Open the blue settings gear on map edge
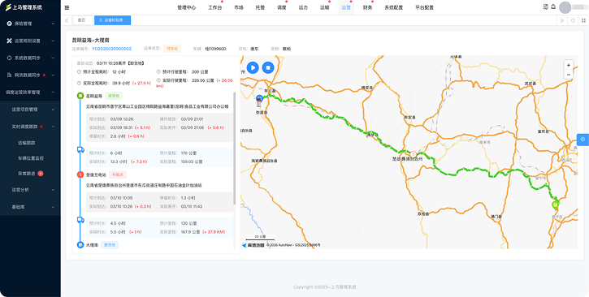This screenshot has width=589, height=297. point(583,139)
